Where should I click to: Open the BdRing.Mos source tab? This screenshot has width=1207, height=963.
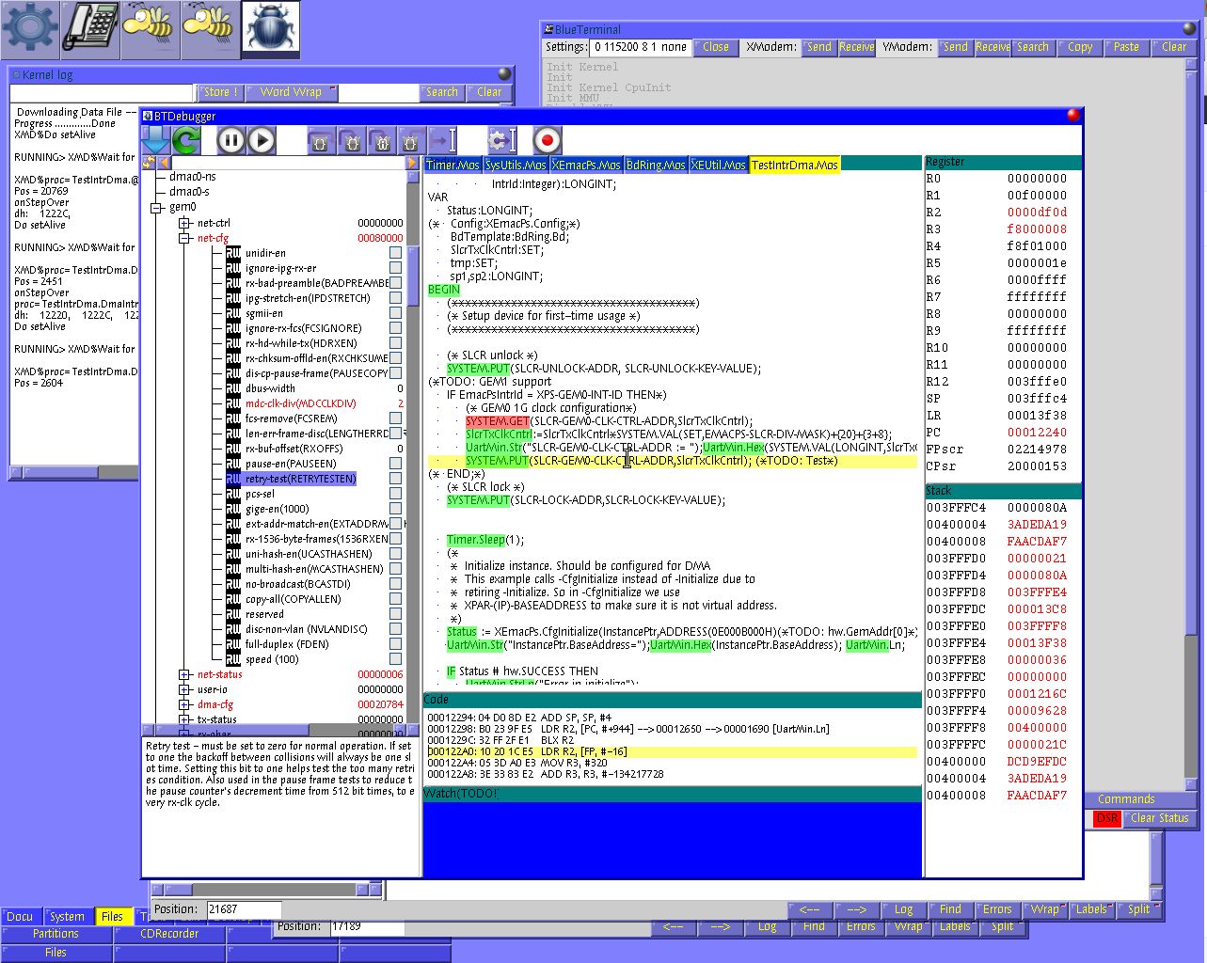[x=656, y=166]
